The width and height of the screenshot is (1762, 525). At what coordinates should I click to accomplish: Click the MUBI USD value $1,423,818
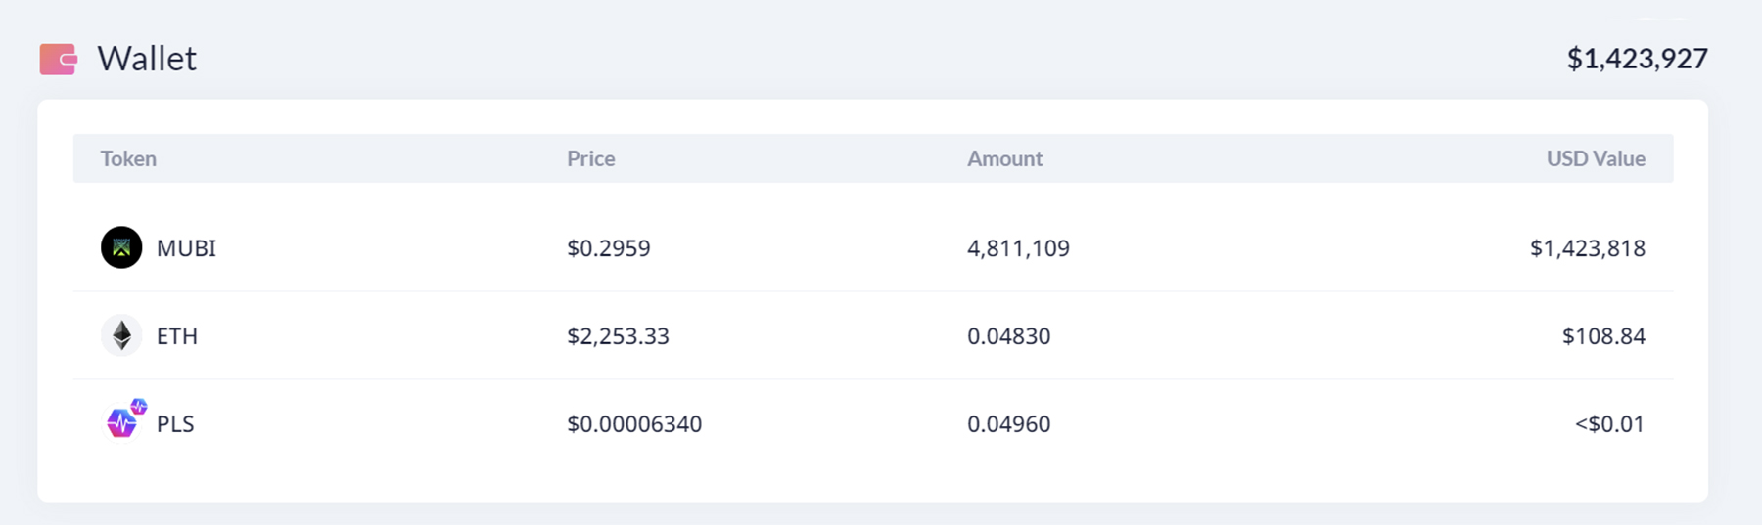1587,248
